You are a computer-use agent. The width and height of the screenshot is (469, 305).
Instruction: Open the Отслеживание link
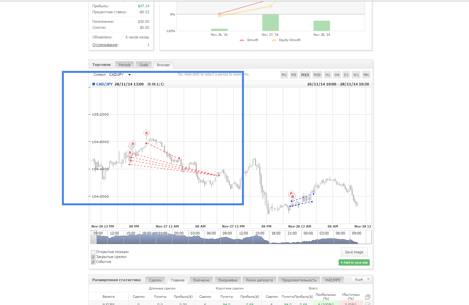(105, 45)
